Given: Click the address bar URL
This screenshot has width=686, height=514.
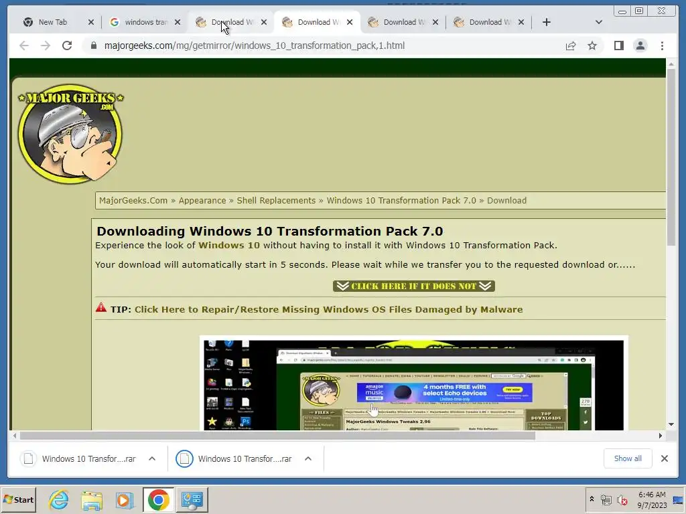Looking at the screenshot, I should coord(254,46).
